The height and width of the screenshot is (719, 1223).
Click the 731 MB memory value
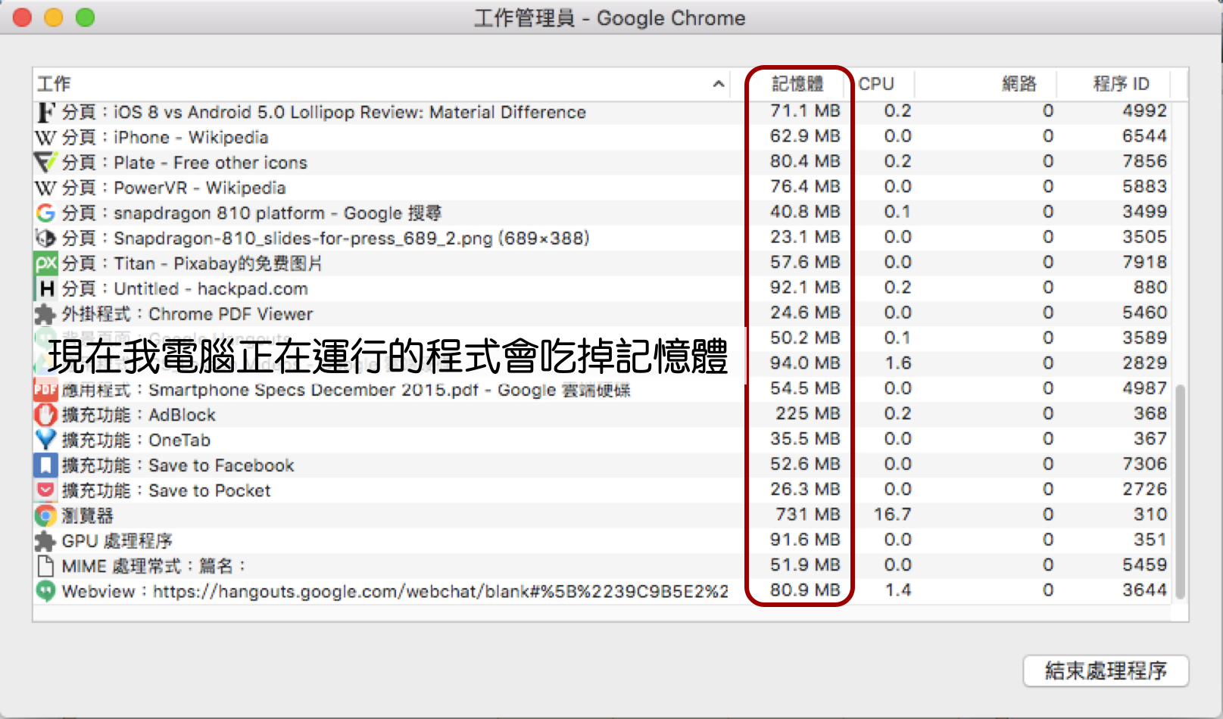[x=808, y=515]
